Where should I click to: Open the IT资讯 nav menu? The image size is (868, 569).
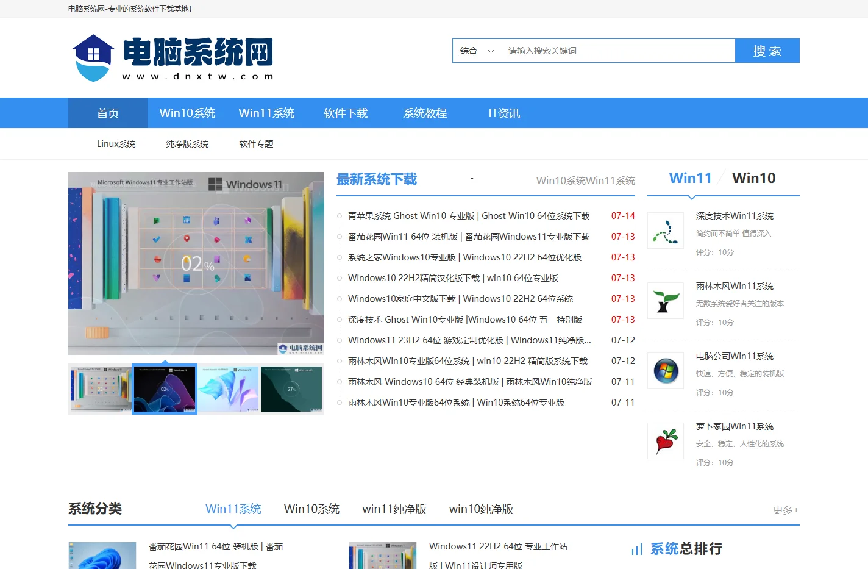click(x=504, y=113)
